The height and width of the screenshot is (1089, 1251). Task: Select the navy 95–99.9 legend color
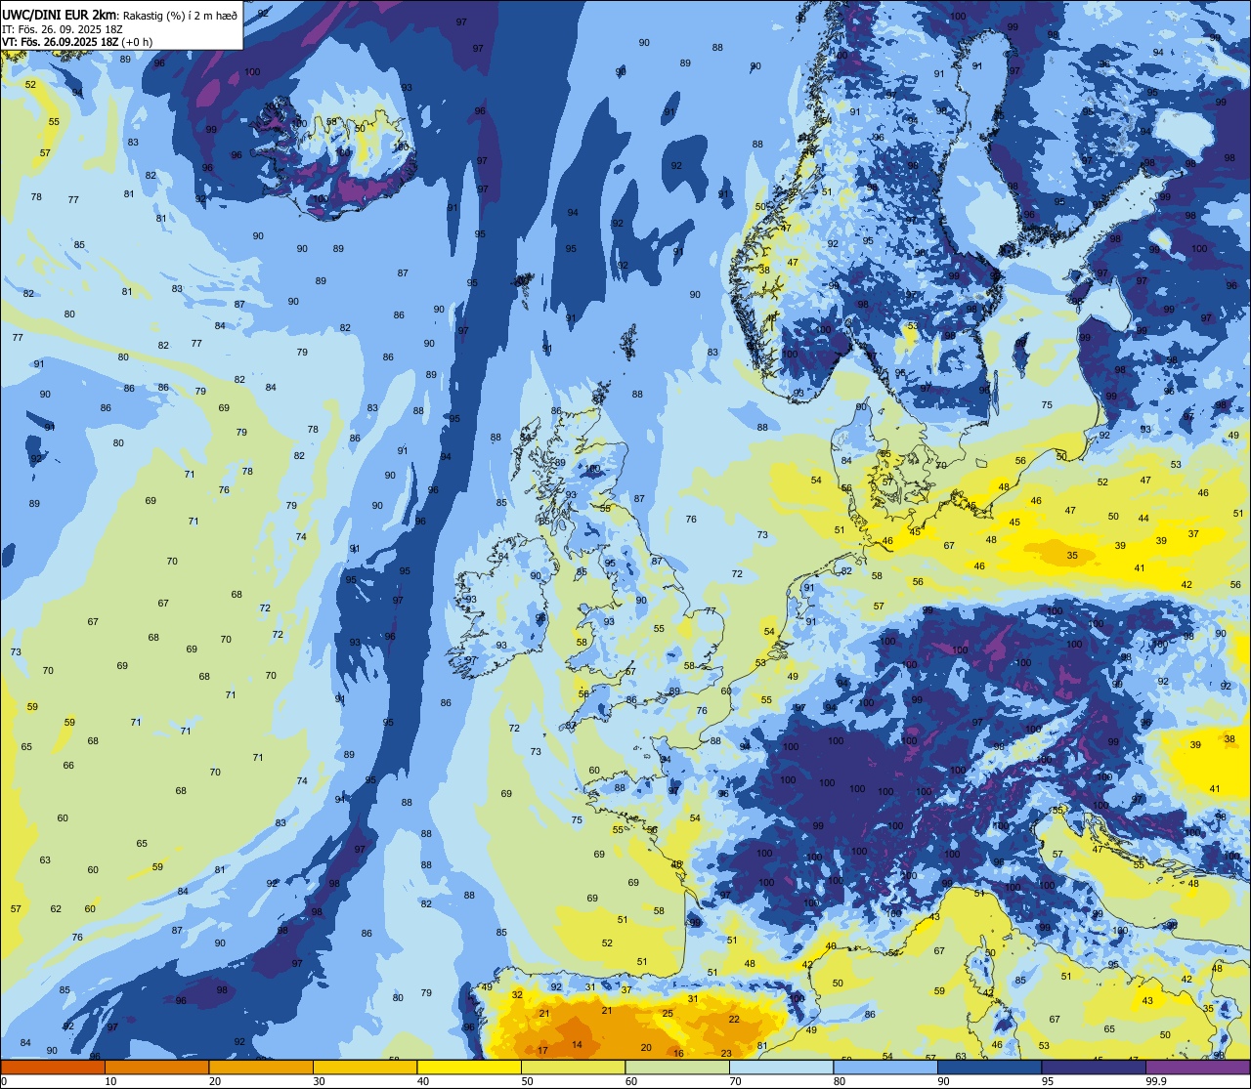pyautogui.click(x=1094, y=1067)
